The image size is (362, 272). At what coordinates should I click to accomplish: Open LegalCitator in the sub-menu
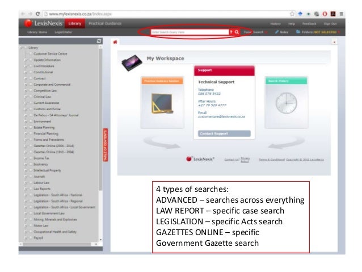click(x=63, y=32)
